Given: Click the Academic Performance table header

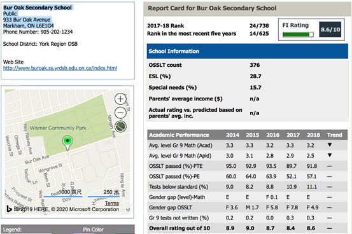Looking at the screenshot, I should [179, 135].
